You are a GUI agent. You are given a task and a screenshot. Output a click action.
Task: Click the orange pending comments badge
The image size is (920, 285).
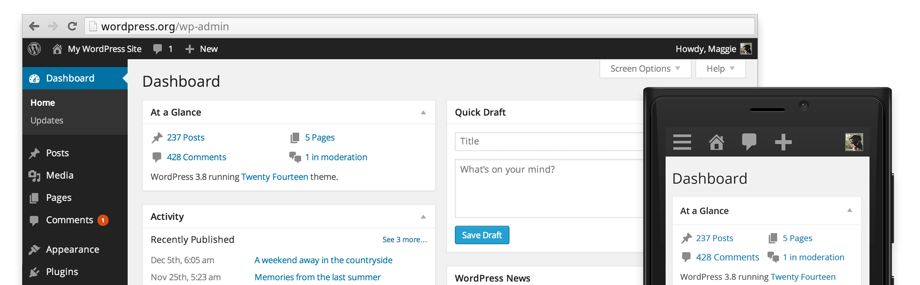103,220
